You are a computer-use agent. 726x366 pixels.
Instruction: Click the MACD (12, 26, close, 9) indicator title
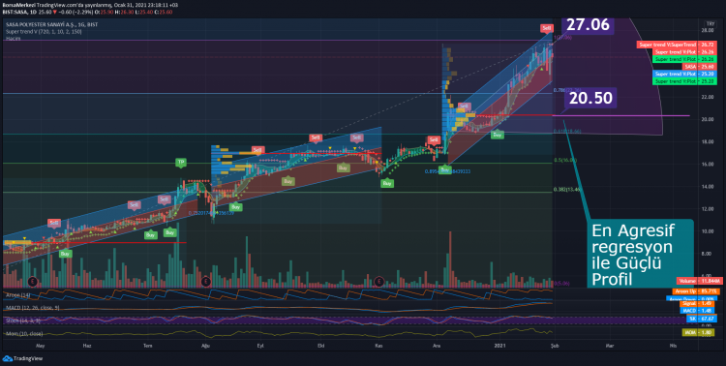click(32, 308)
